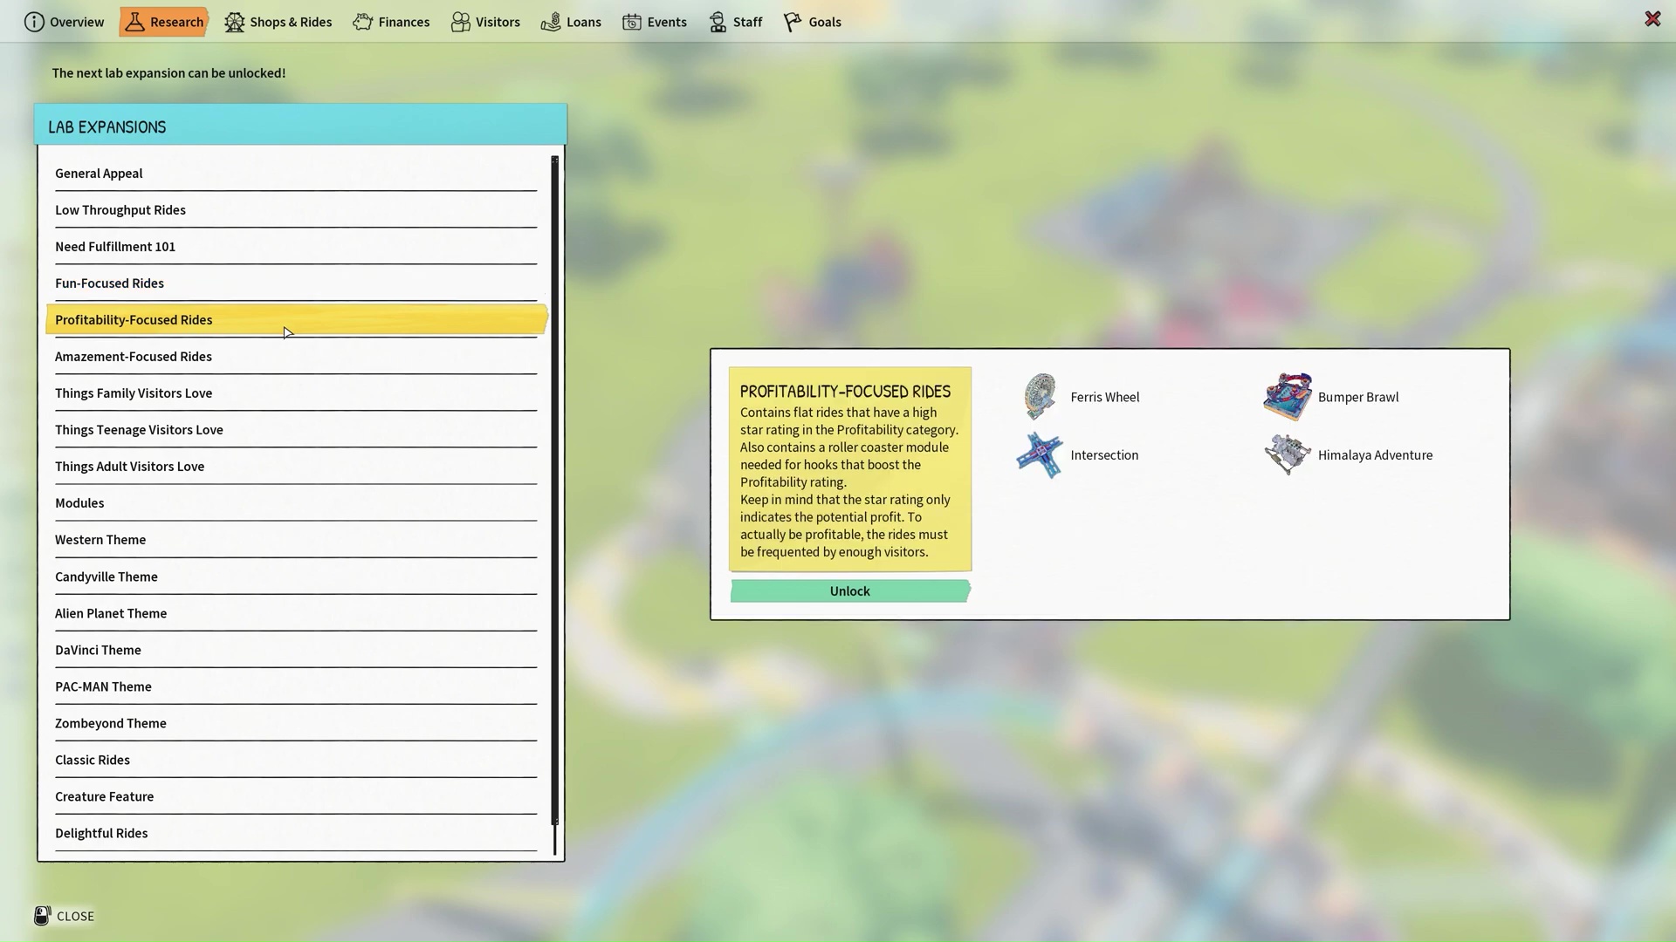This screenshot has width=1676, height=942.
Task: Choose Amazement-Focused Rides in the list
Action: point(134,357)
